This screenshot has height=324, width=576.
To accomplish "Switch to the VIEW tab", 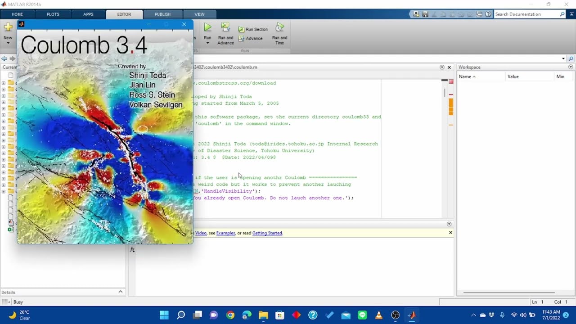I will point(199,14).
